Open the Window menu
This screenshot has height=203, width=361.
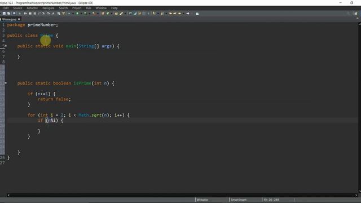click(101, 8)
